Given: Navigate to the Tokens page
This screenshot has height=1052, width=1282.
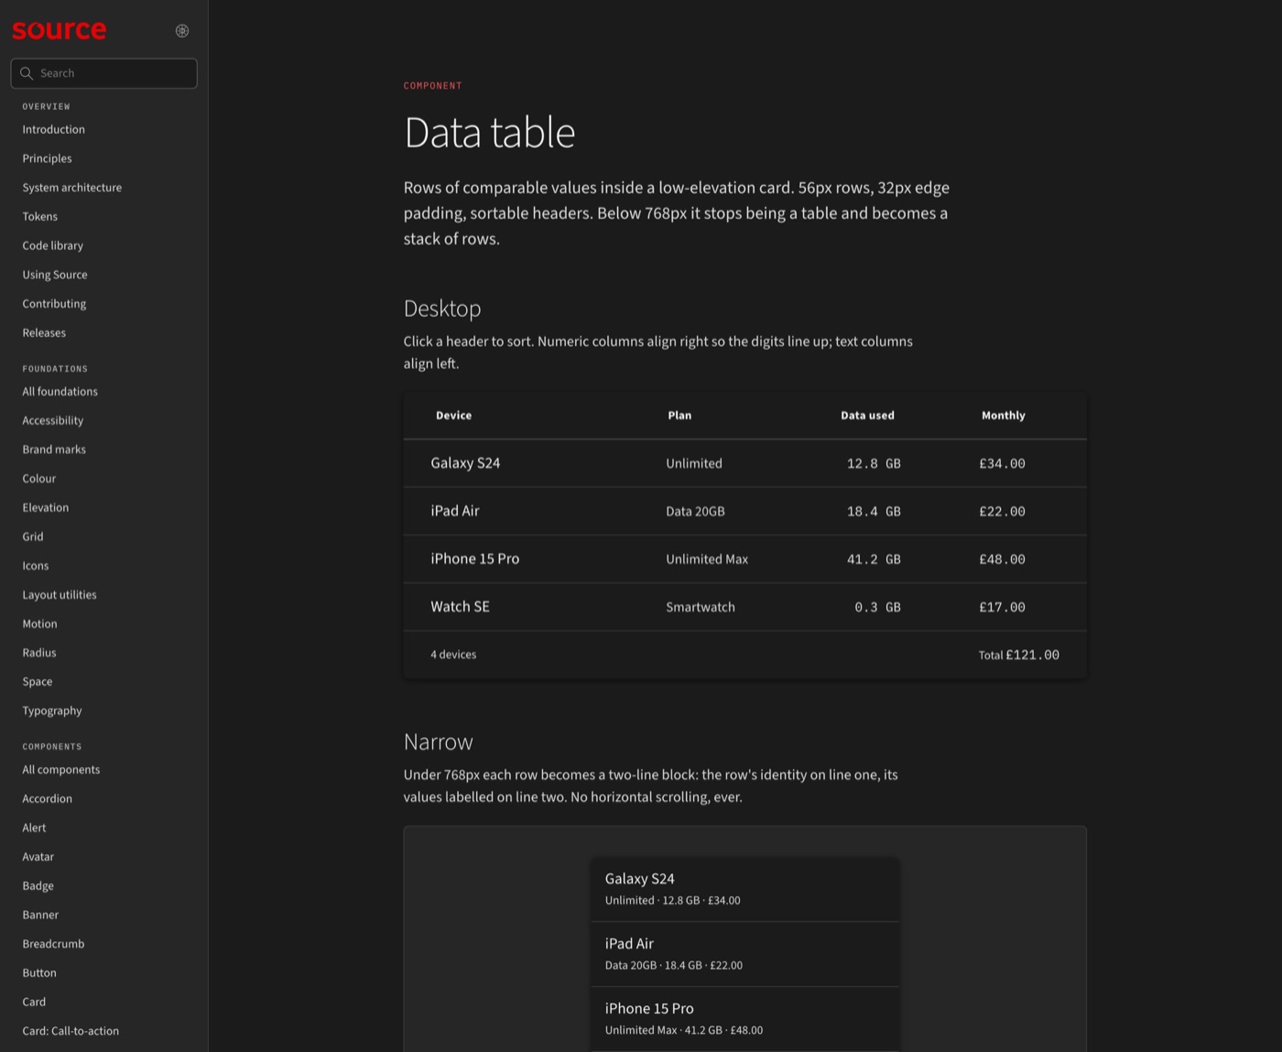Looking at the screenshot, I should pos(39,217).
